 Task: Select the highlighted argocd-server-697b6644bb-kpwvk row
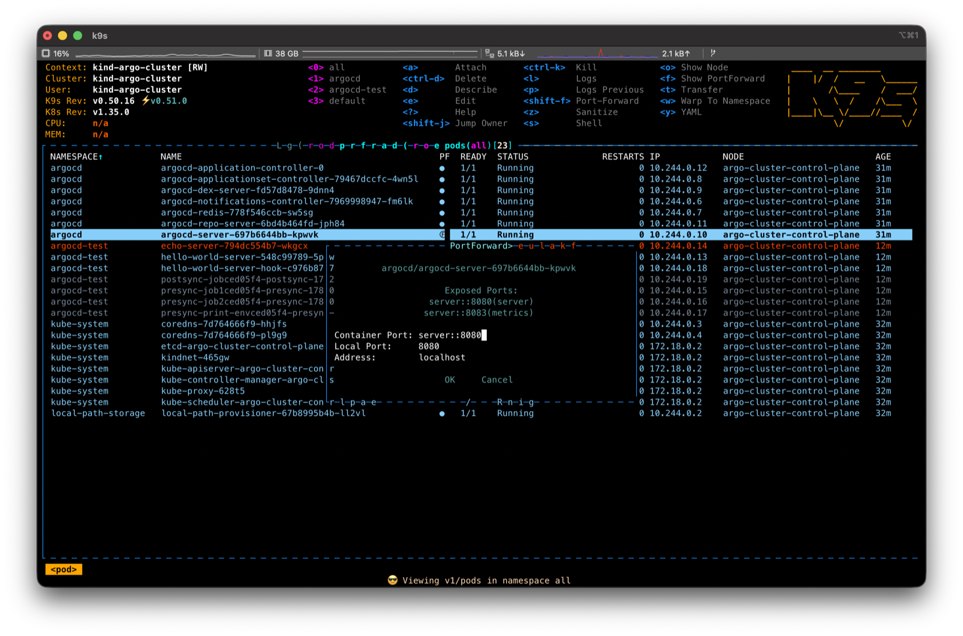click(x=481, y=235)
